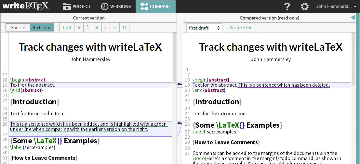
Task: Apply italic formatting
Action: pyautogui.click(x=106, y=28)
